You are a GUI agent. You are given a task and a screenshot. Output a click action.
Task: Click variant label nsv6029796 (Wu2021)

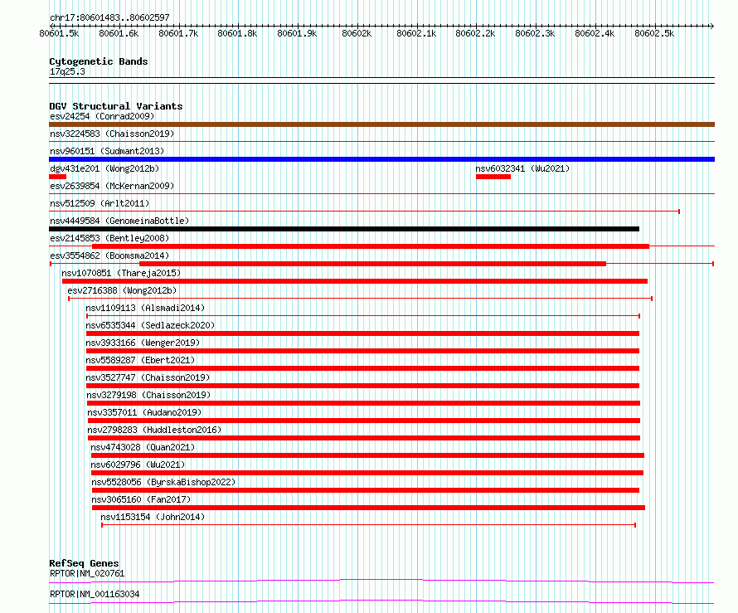138,465
